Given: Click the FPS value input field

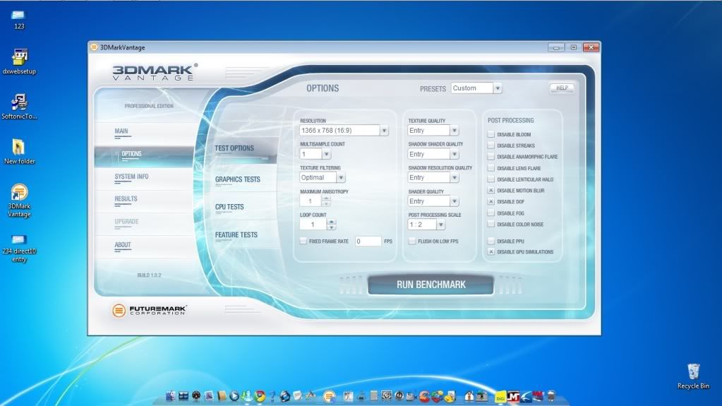Looking at the screenshot, I should (368, 241).
